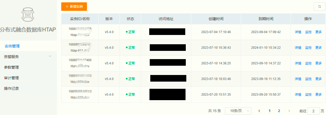
Task: Open 详情 for instance created 2023-07-04
Action: (x=298, y=32)
